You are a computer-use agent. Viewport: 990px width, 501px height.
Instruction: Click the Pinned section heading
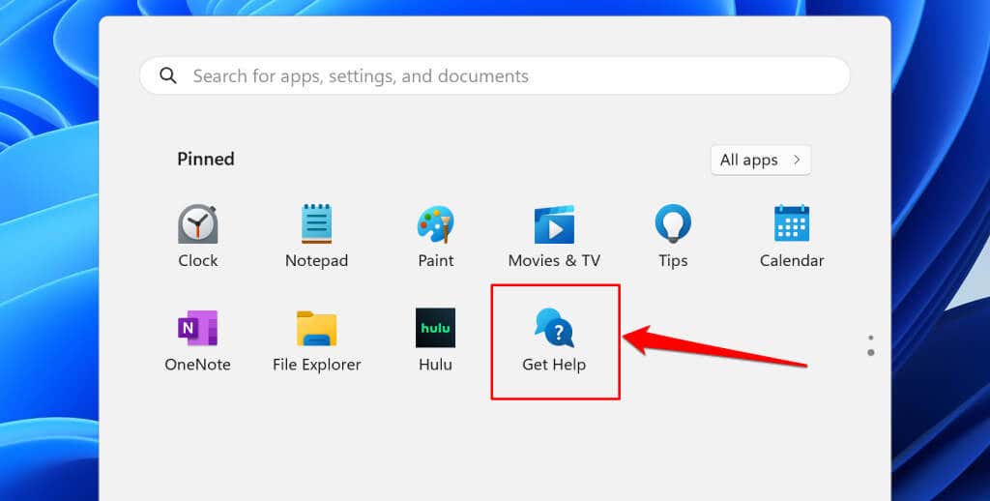pyautogui.click(x=206, y=159)
